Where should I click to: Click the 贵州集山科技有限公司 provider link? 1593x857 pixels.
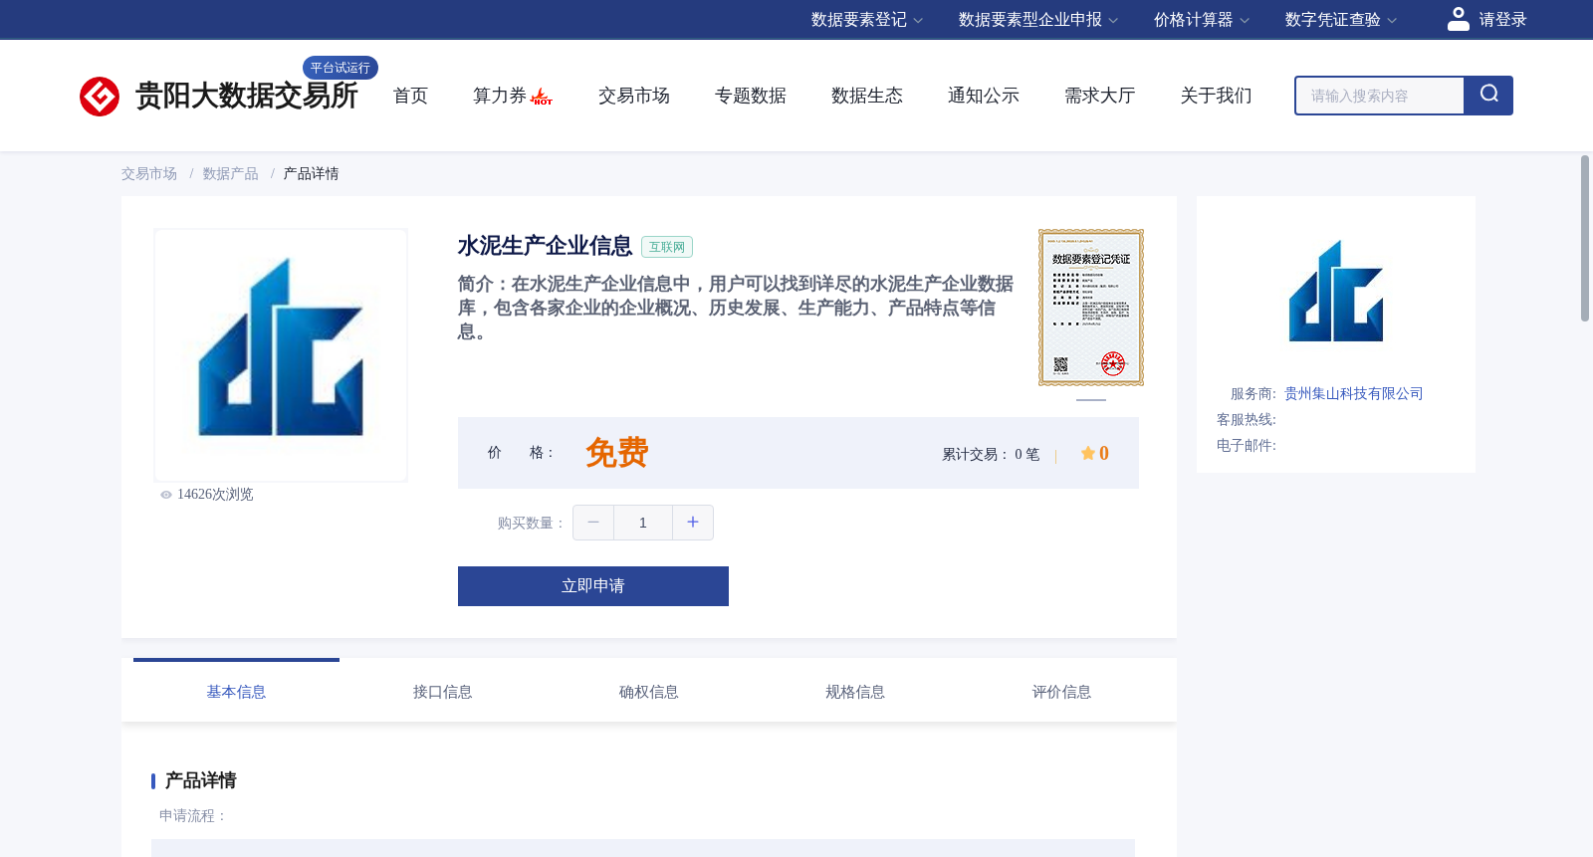1354,394
